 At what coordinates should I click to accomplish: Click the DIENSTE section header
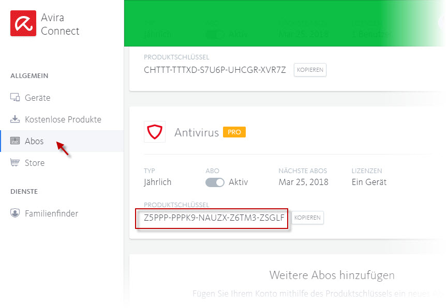point(24,192)
